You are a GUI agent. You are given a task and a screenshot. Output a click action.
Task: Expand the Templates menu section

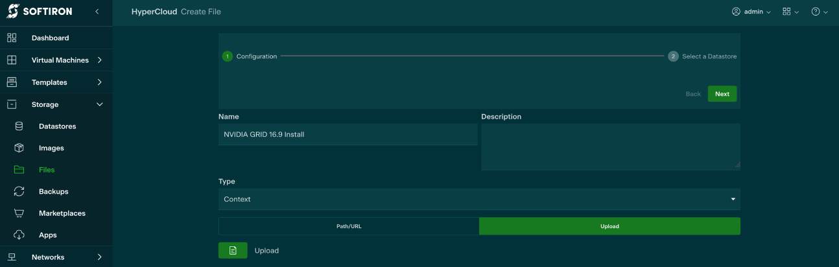[x=99, y=82]
